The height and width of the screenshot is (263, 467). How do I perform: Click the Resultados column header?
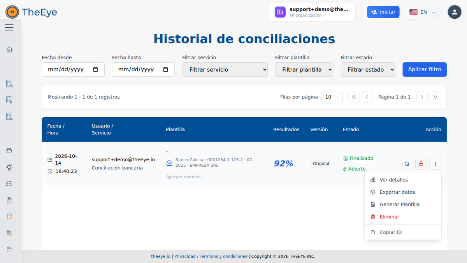tap(286, 129)
